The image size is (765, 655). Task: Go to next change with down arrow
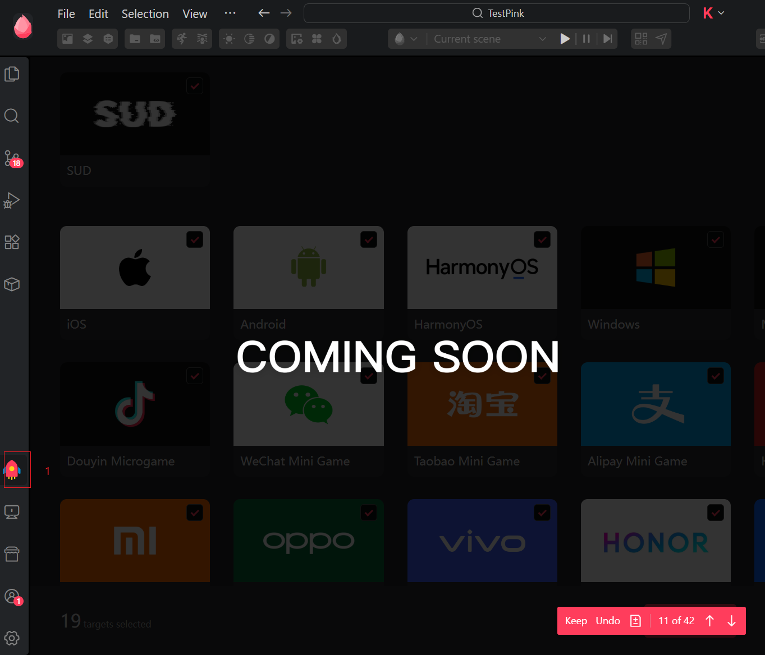pos(731,621)
